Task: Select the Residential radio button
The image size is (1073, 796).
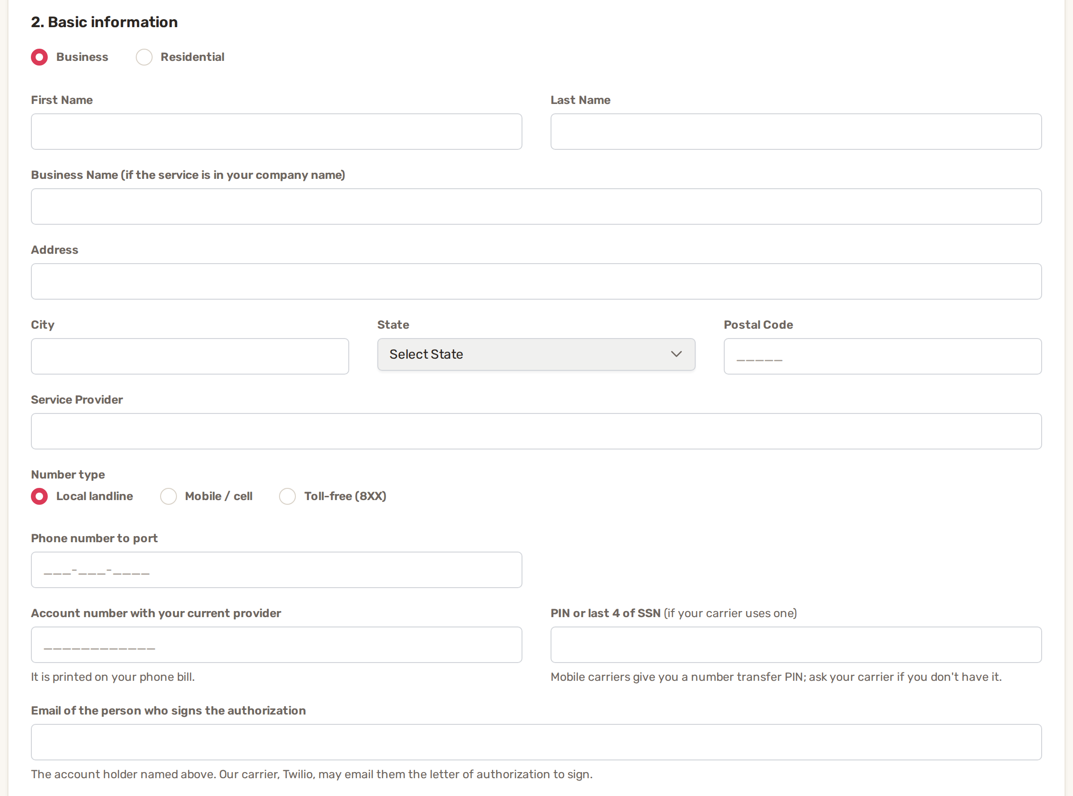Action: (144, 57)
